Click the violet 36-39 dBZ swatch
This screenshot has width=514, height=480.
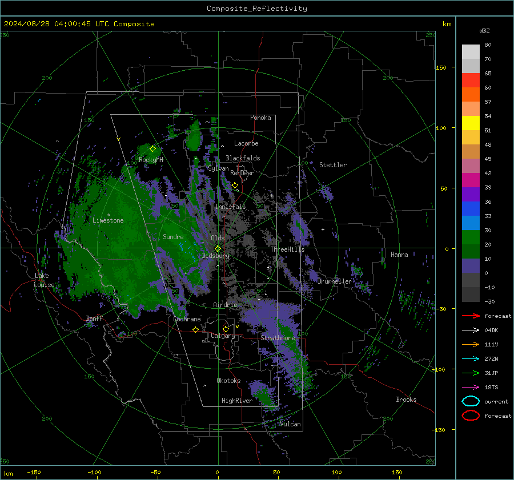coord(471,194)
